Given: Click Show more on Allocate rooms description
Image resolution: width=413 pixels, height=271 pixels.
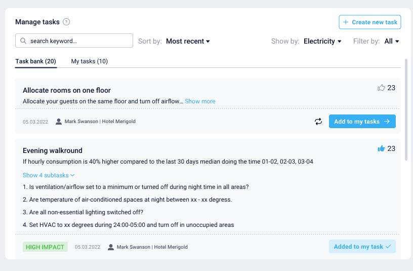Looking at the screenshot, I should (200, 101).
